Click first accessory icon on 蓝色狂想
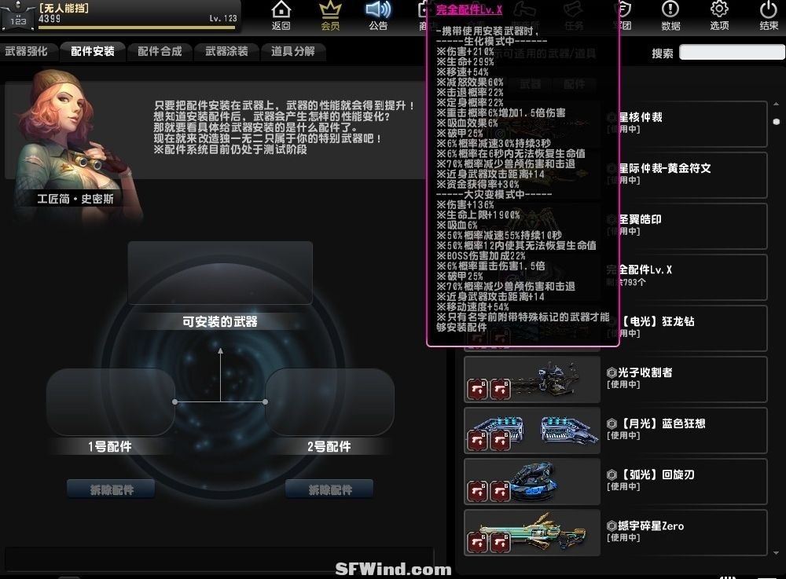 pyautogui.click(x=477, y=440)
